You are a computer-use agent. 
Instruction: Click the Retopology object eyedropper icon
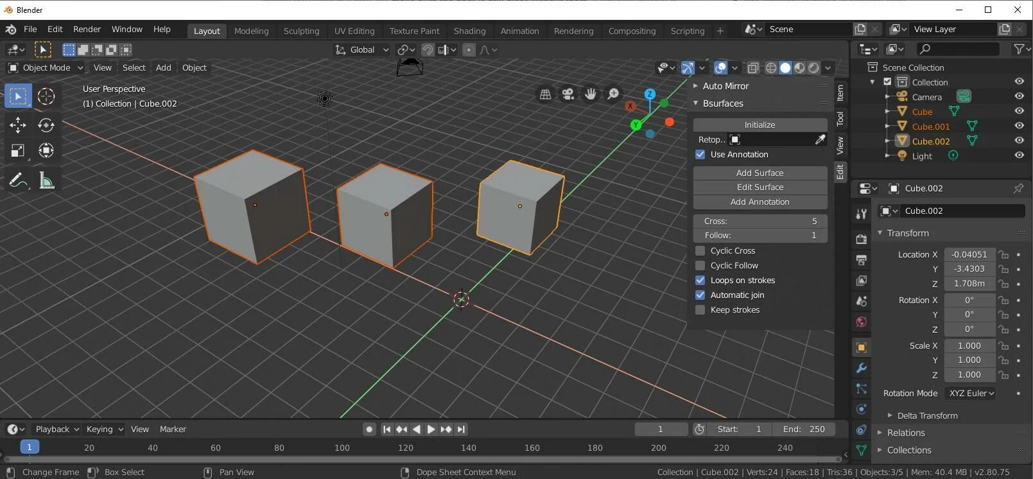click(x=820, y=139)
